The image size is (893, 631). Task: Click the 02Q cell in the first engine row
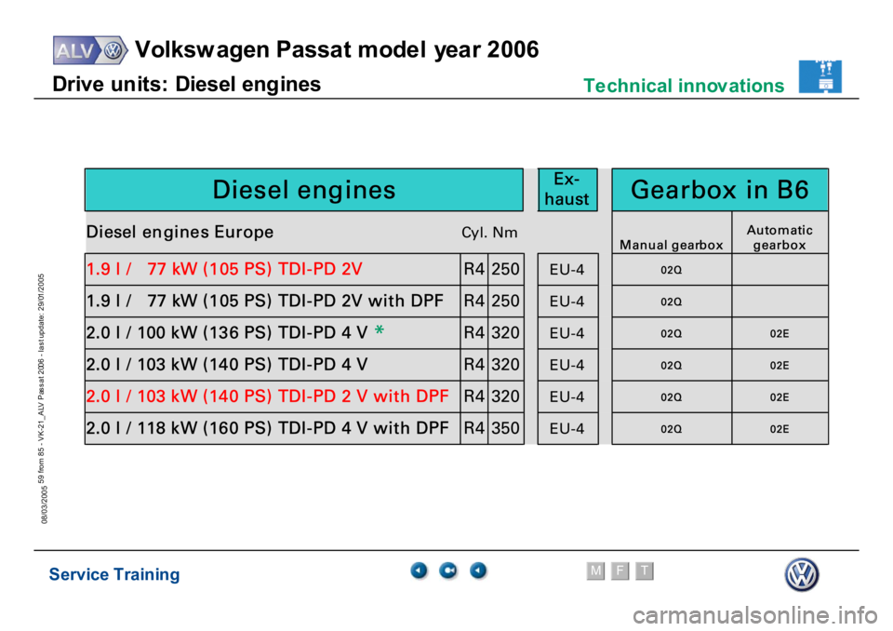[672, 270]
